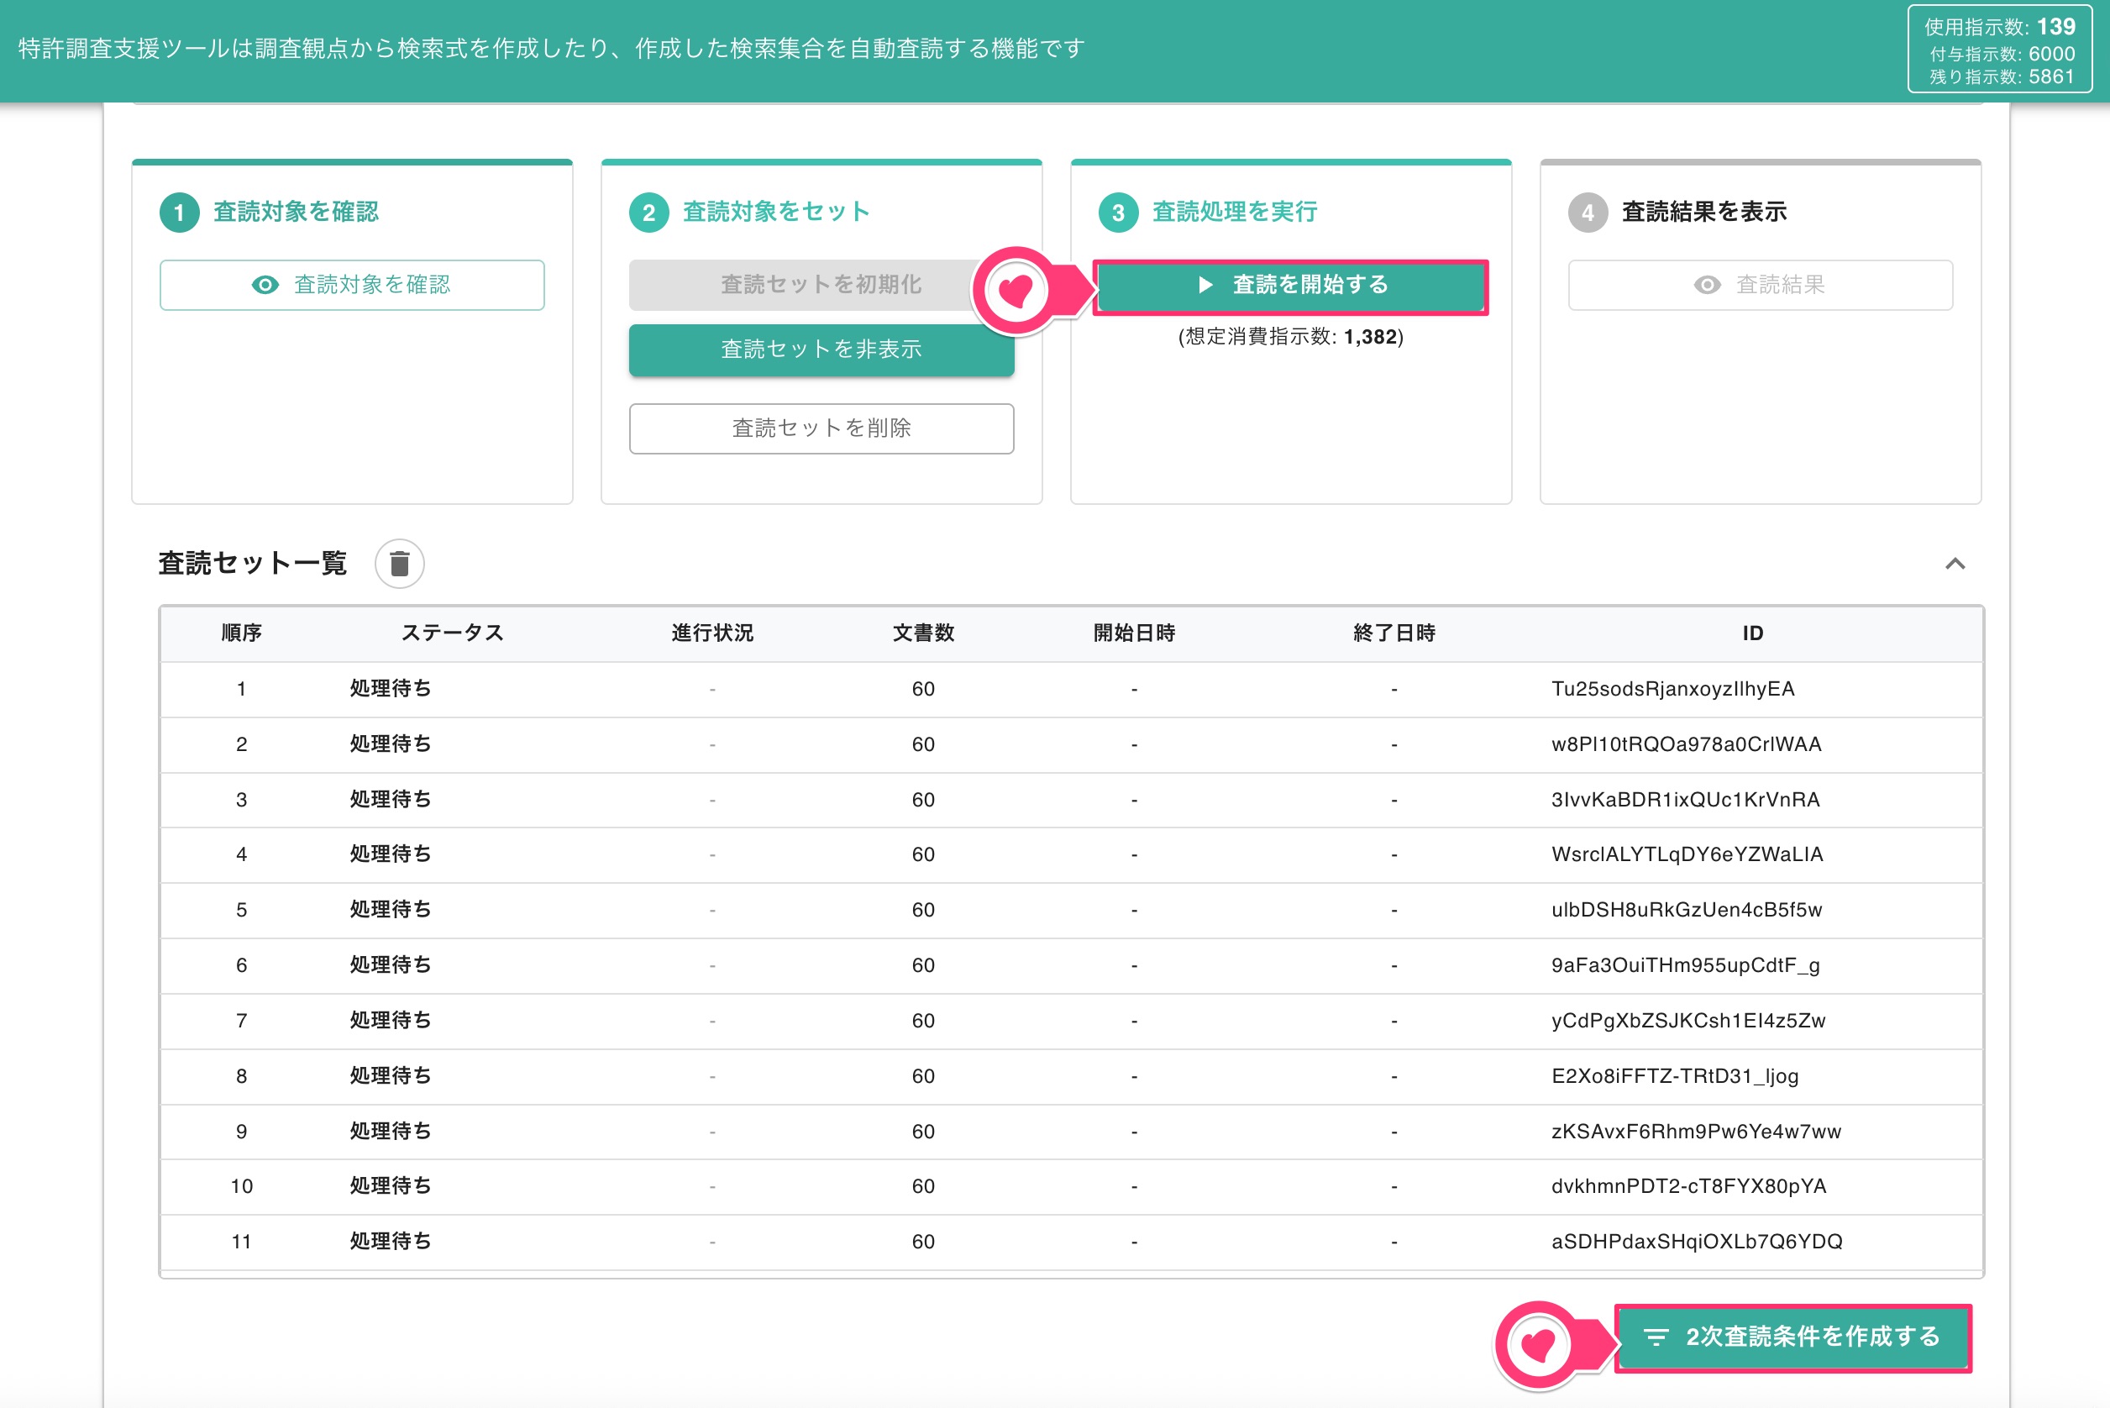The height and width of the screenshot is (1408, 2110).
Task: Open 査読対象を確認 with the eye icon button
Action: tap(352, 286)
